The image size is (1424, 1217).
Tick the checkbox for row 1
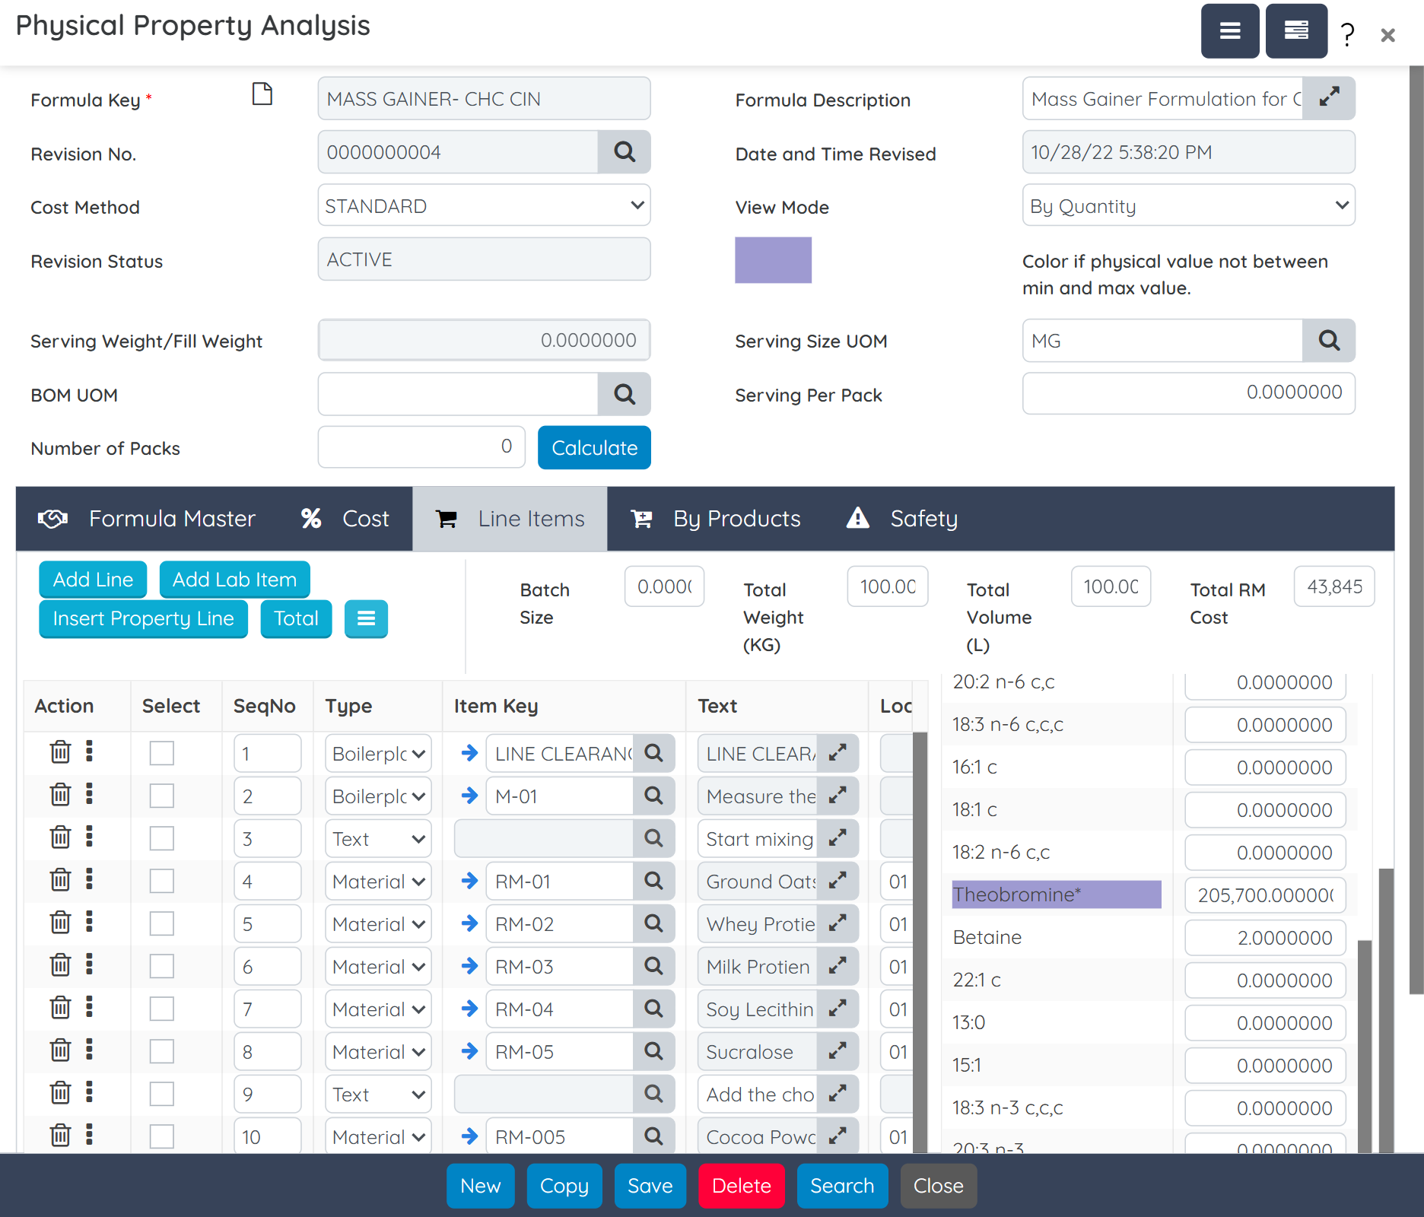(161, 753)
